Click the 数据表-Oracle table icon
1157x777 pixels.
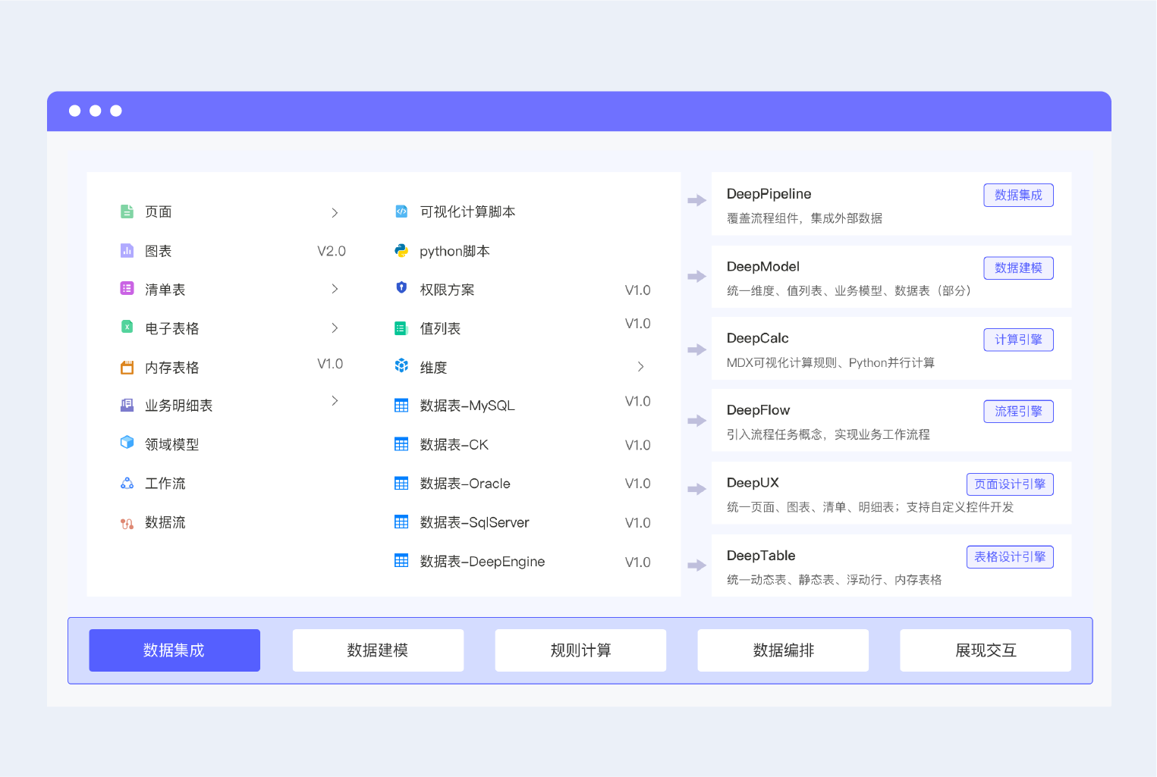point(401,483)
